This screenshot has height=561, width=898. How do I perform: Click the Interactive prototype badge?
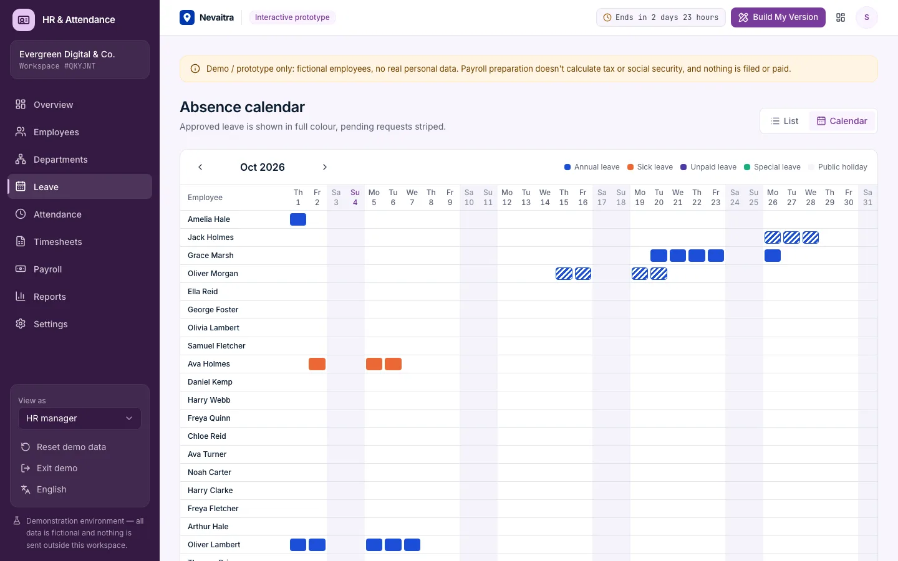(x=292, y=17)
